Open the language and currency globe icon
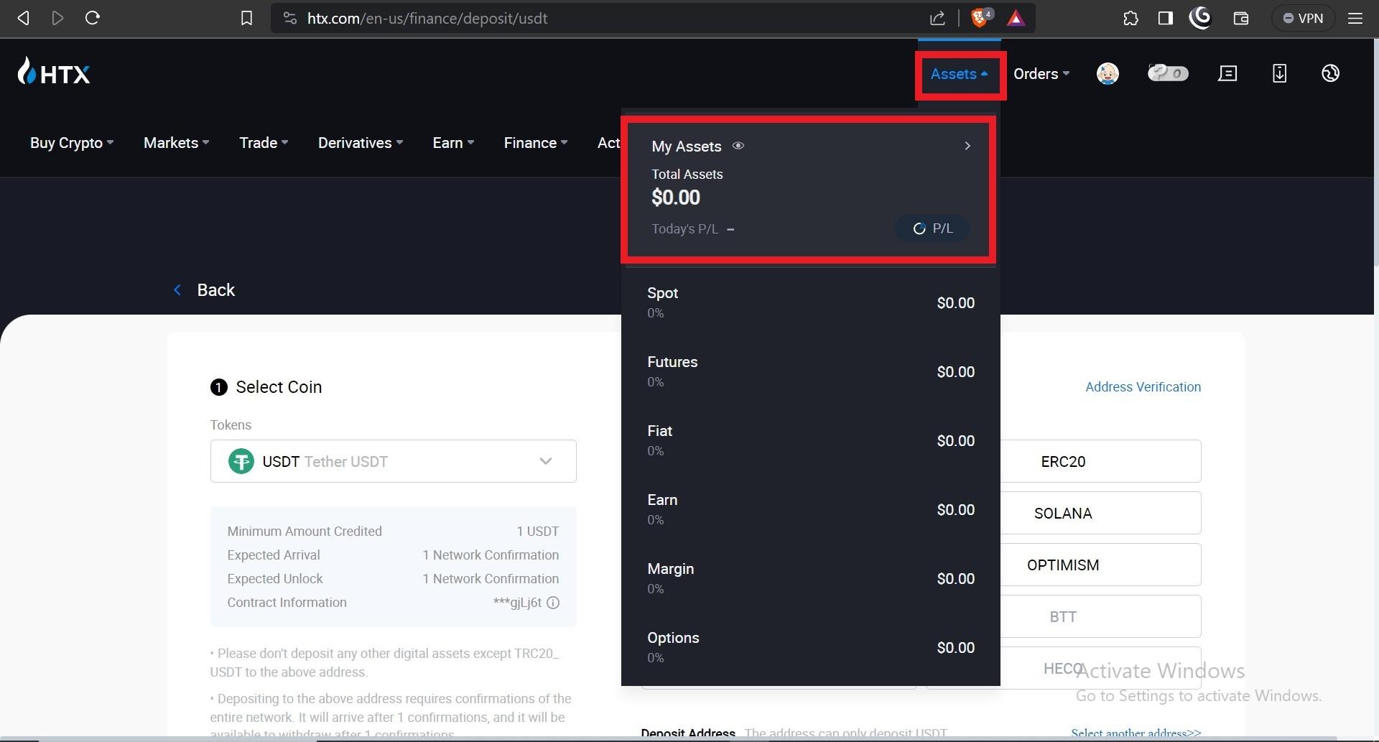This screenshot has width=1379, height=742. (x=1330, y=73)
